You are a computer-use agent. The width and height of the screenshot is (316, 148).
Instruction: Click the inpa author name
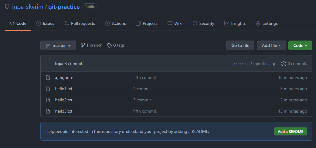pos(59,64)
